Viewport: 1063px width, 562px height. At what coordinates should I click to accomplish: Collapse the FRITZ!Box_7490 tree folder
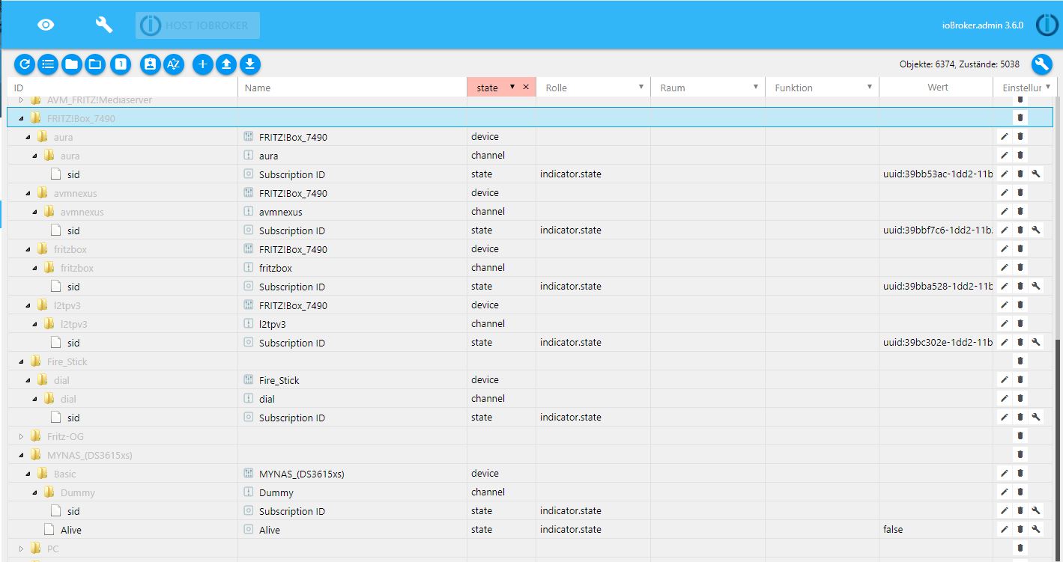click(x=21, y=118)
